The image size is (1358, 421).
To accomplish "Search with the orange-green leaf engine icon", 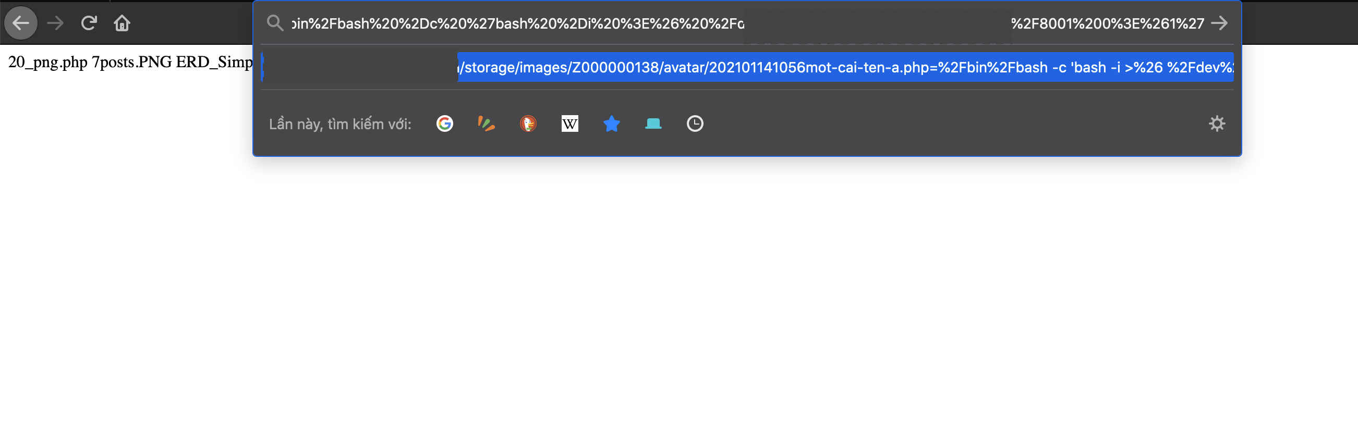I will click(486, 124).
